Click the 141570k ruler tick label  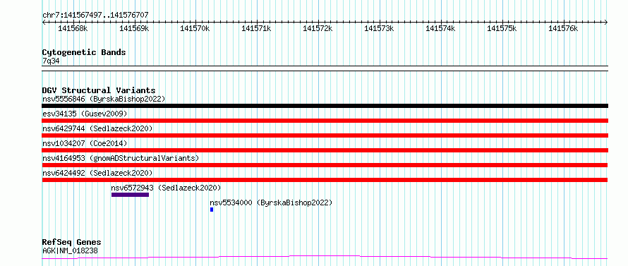pyautogui.click(x=195, y=29)
